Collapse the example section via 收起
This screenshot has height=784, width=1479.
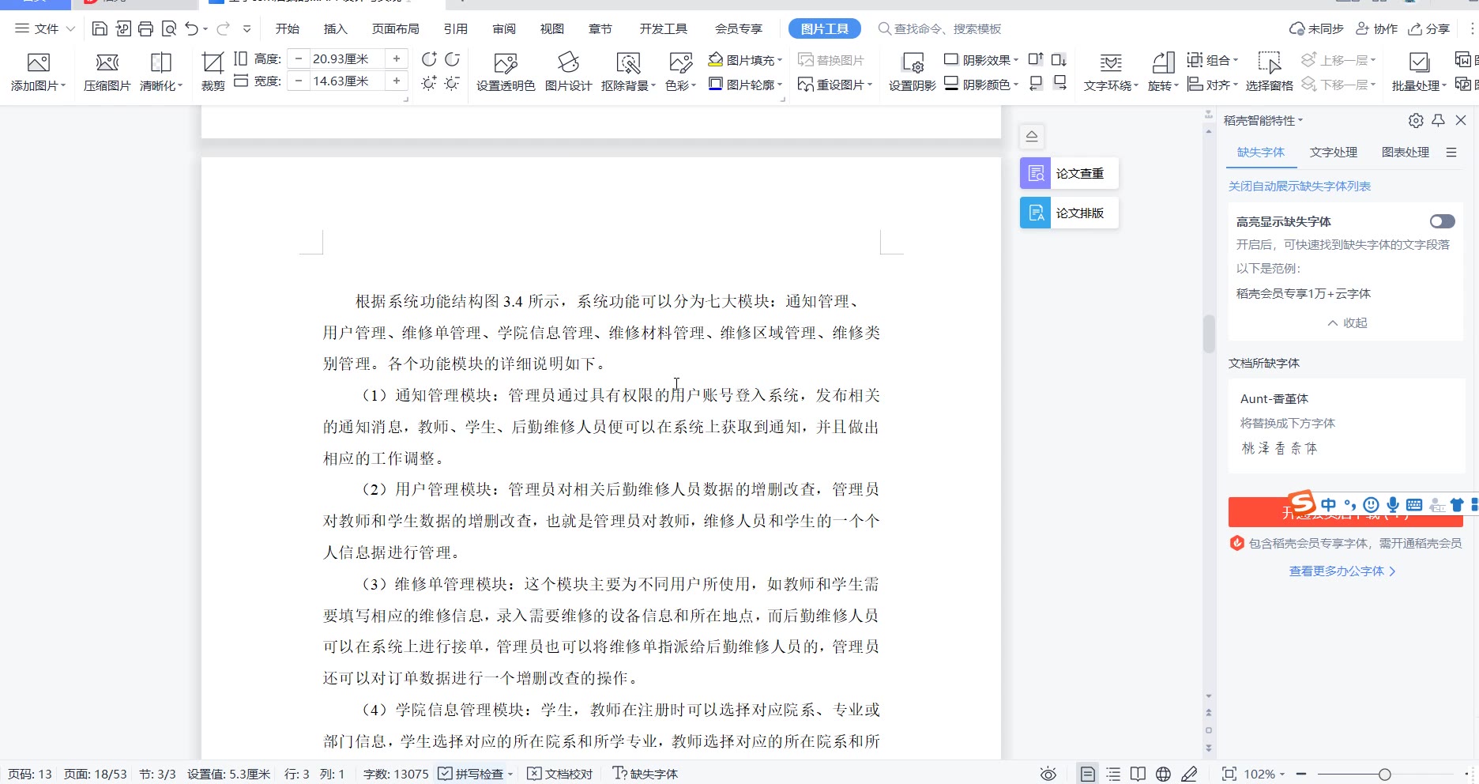tap(1347, 322)
